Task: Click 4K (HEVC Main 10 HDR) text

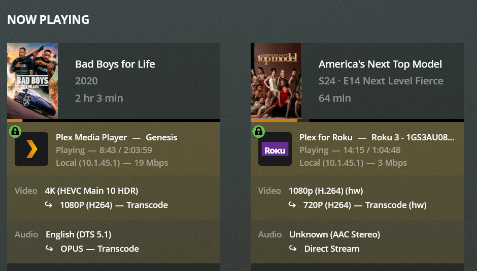Action: tap(91, 191)
